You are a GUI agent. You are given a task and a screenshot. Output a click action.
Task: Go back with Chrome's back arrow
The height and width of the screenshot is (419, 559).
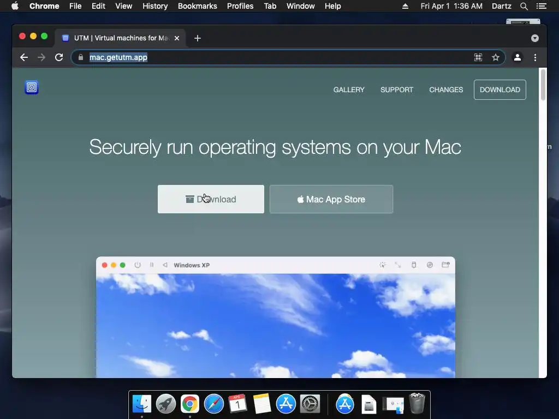click(x=24, y=57)
